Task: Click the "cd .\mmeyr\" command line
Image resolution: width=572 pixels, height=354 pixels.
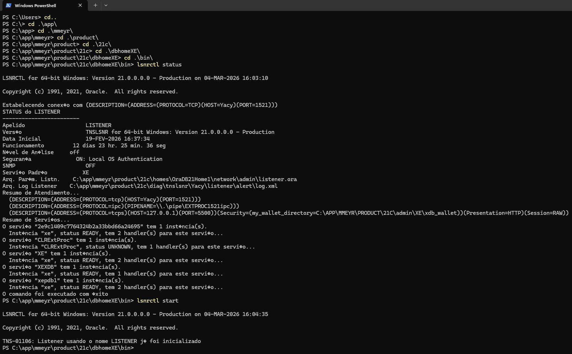Action: [x=38, y=31]
